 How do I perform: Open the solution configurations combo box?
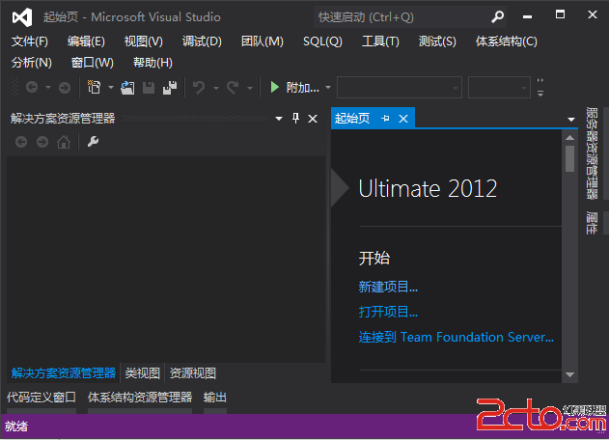click(400, 88)
